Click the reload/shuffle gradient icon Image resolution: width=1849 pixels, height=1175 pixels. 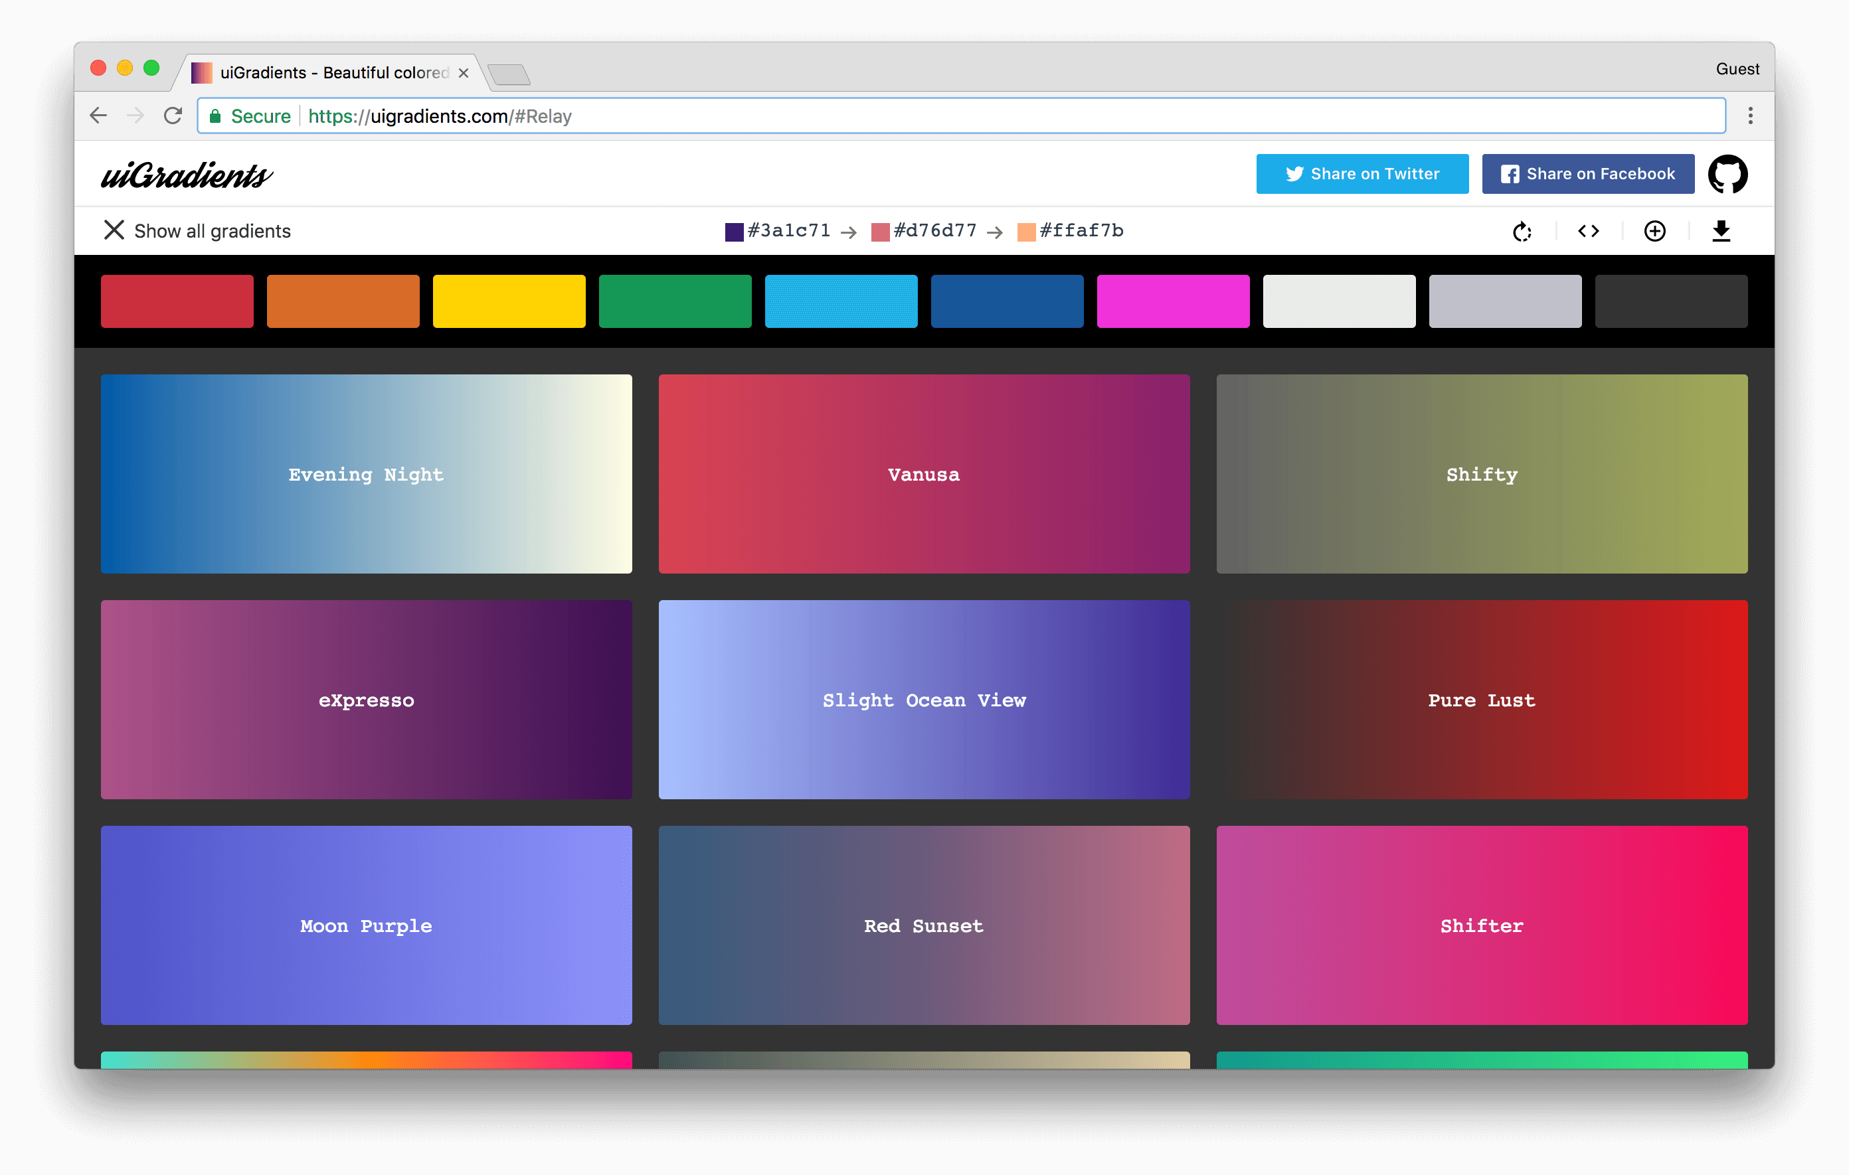[x=1522, y=230]
